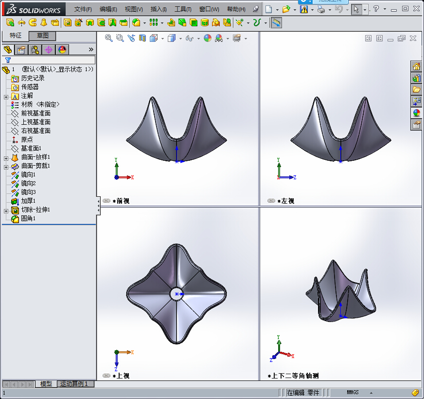Open the display style dropdown arrow
424x399 pixels.
pyautogui.click(x=180, y=38)
